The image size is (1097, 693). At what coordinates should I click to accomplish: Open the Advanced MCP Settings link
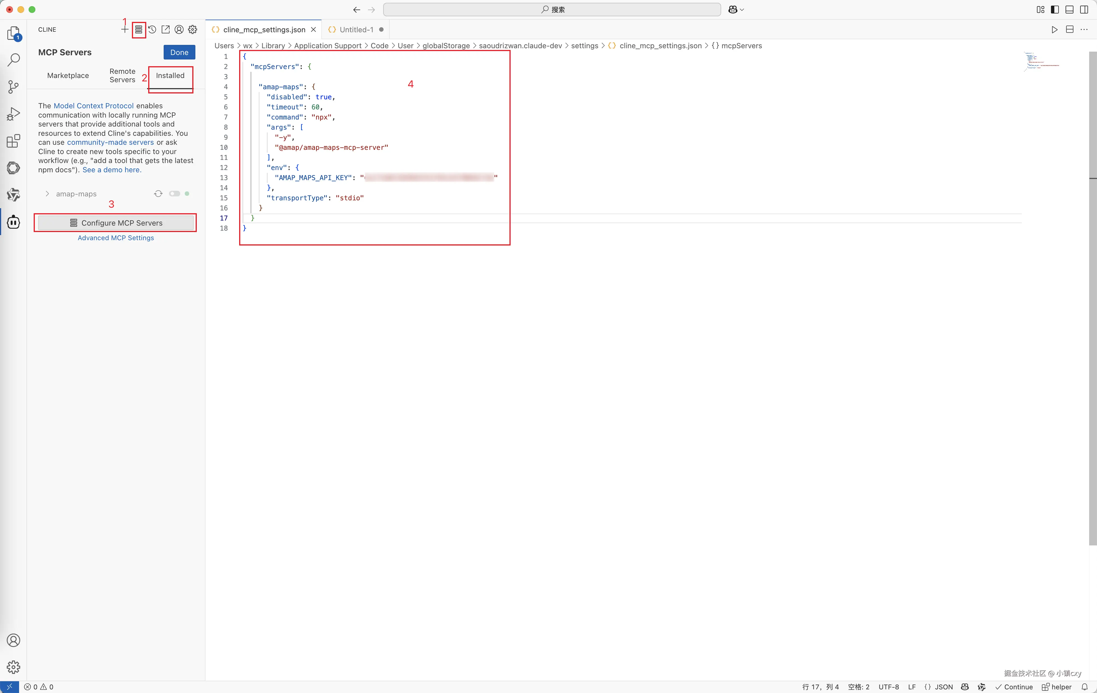(116, 238)
